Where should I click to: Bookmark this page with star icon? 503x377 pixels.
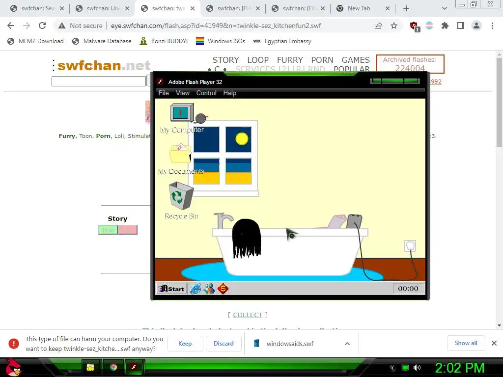pyautogui.click(x=394, y=26)
